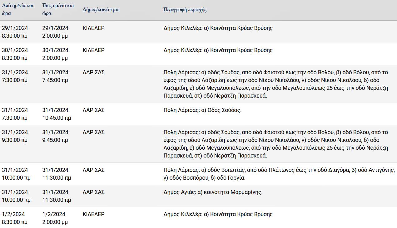Select the 29/1/2024 8:30:00 πμ start cell
The width and height of the screenshot is (397, 228).
click(15, 32)
